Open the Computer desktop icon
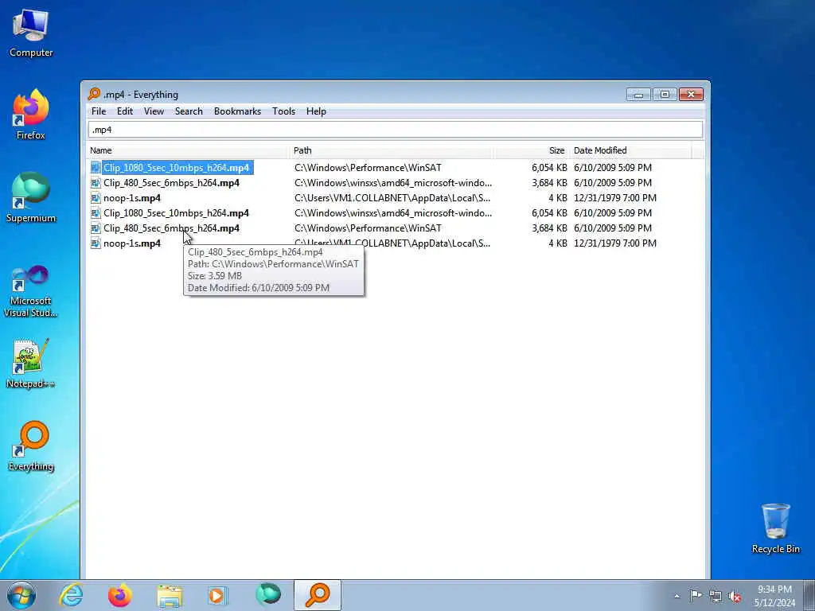815x611 pixels. click(31, 33)
